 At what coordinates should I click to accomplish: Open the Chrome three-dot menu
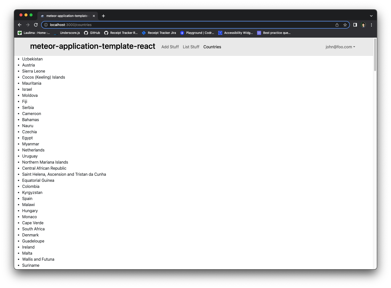[371, 25]
